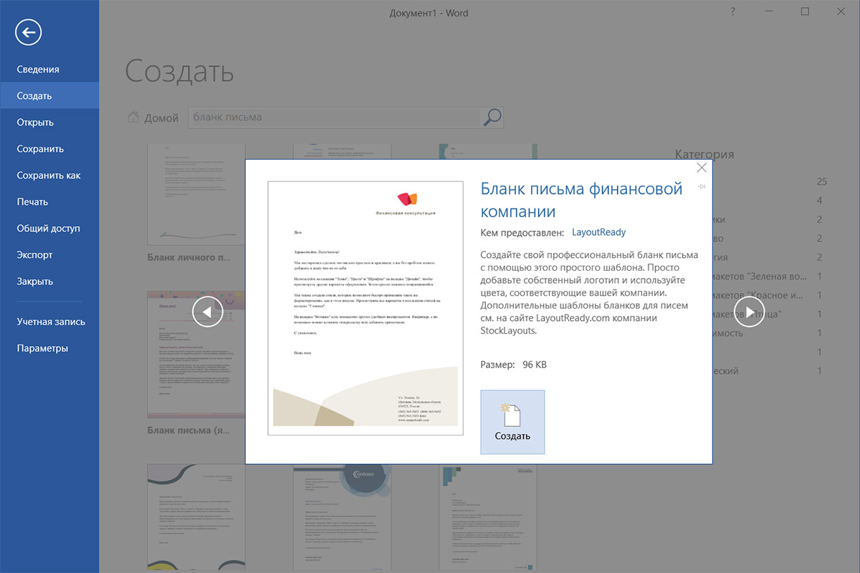The height and width of the screenshot is (573, 860).
Task: Click the Домой home icon
Action: 133,117
